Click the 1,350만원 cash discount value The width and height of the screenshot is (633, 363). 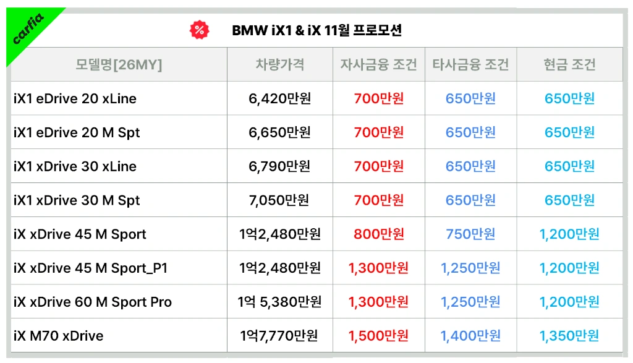click(569, 336)
